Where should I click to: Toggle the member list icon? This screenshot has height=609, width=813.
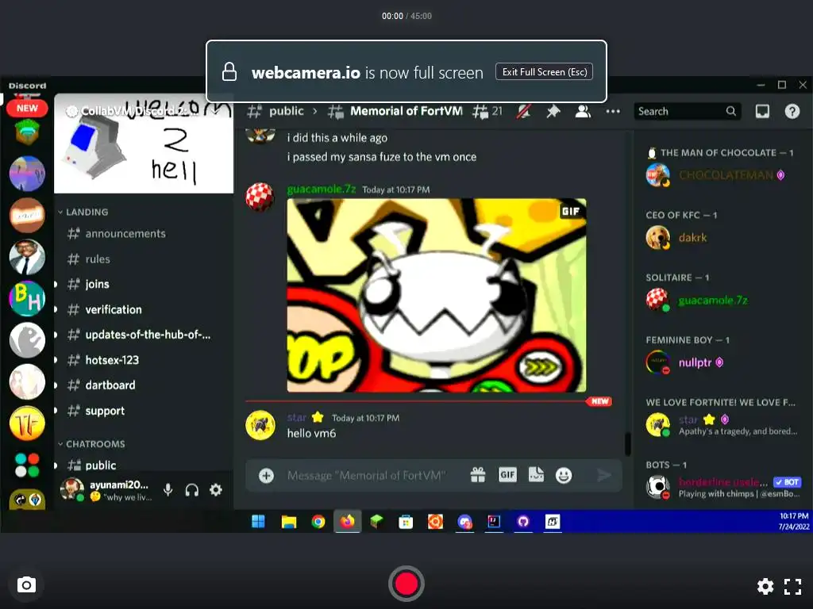[x=583, y=111]
